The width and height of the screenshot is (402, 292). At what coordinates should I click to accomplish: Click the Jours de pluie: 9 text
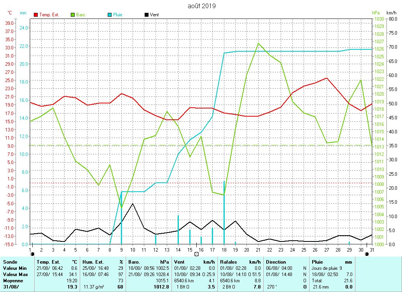tap(327, 268)
